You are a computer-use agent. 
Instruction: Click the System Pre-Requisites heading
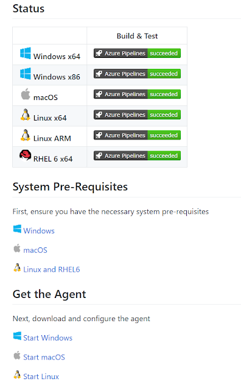click(x=70, y=187)
